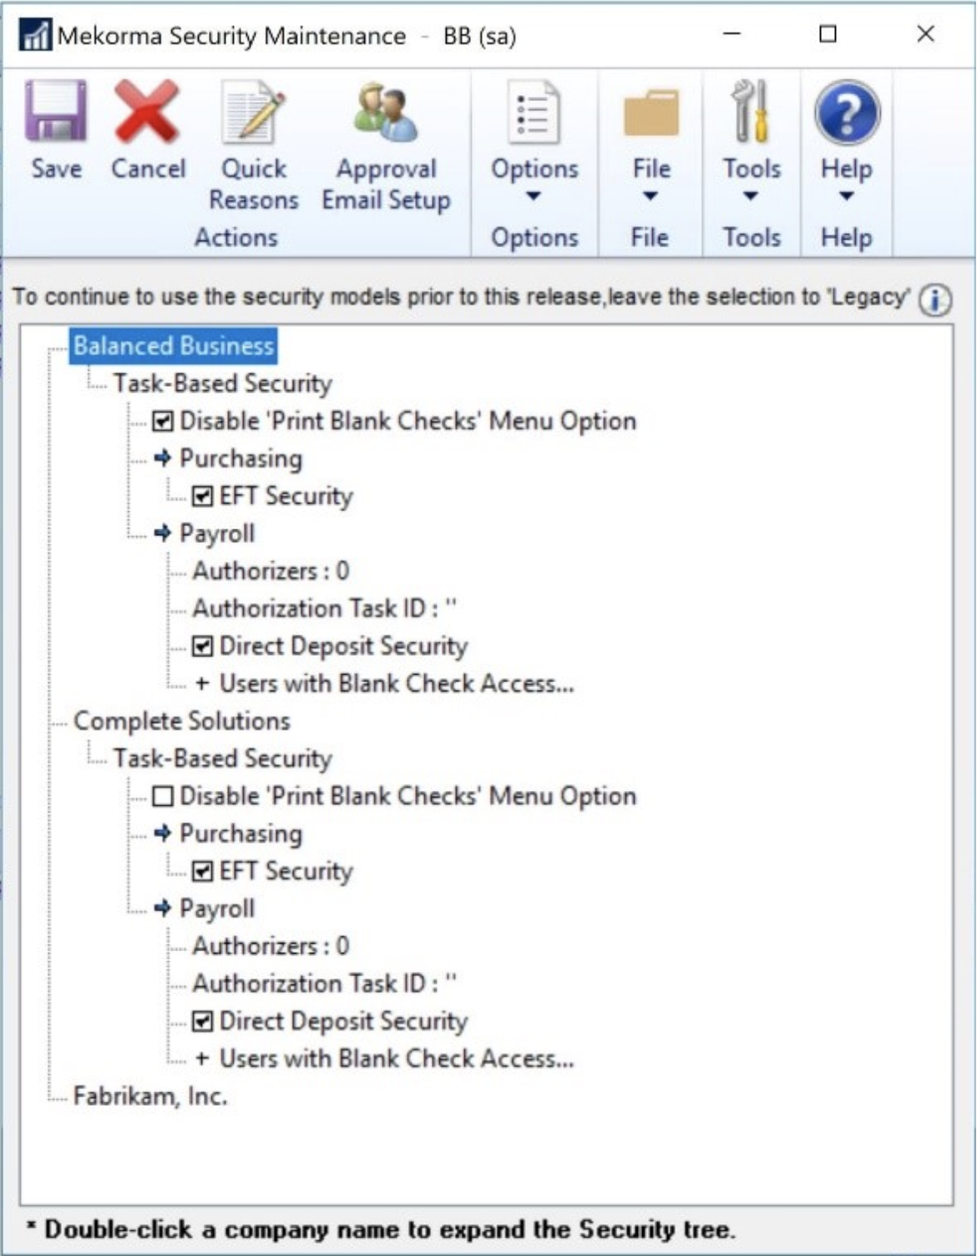Click the Save floppy disk icon
This screenshot has height=1256, width=977.
pos(56,110)
